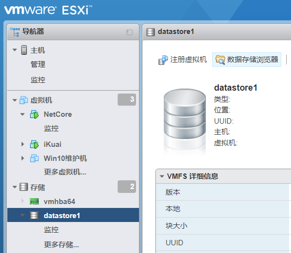Click the register VM icon in toolbar
The image size is (291, 253).
[163, 60]
